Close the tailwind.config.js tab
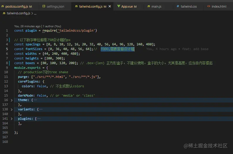Image resolution: width=233 pixels, height=154 pixels. 110,6
